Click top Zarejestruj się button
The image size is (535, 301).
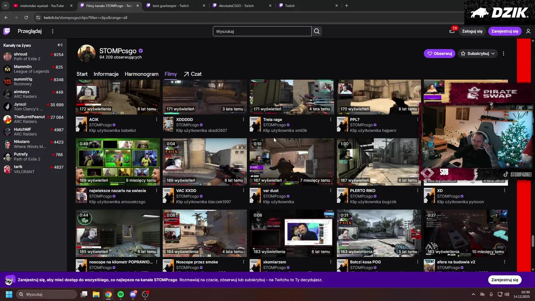(x=504, y=31)
